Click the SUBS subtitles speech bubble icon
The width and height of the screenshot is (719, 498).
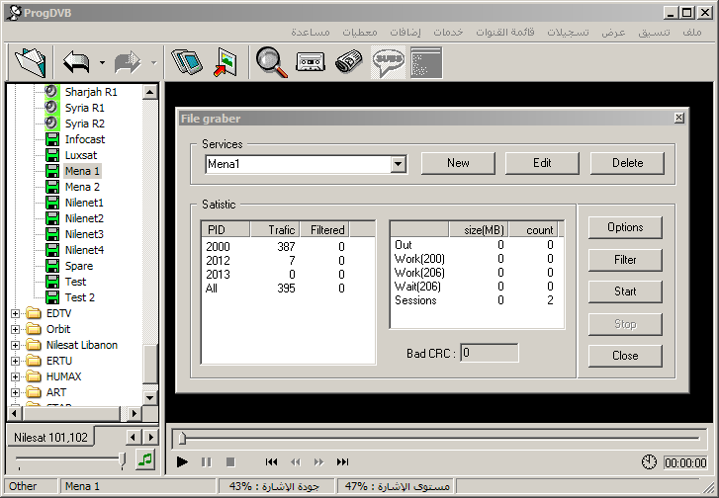[x=388, y=62]
